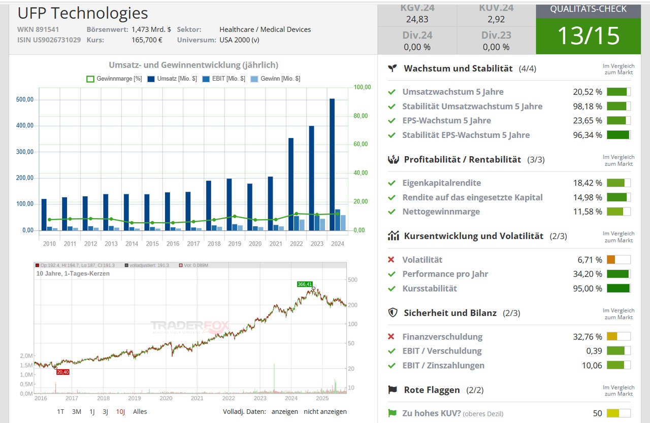Select the 1T chart timeframe
Screen dimensions: 650x423
tap(60, 412)
